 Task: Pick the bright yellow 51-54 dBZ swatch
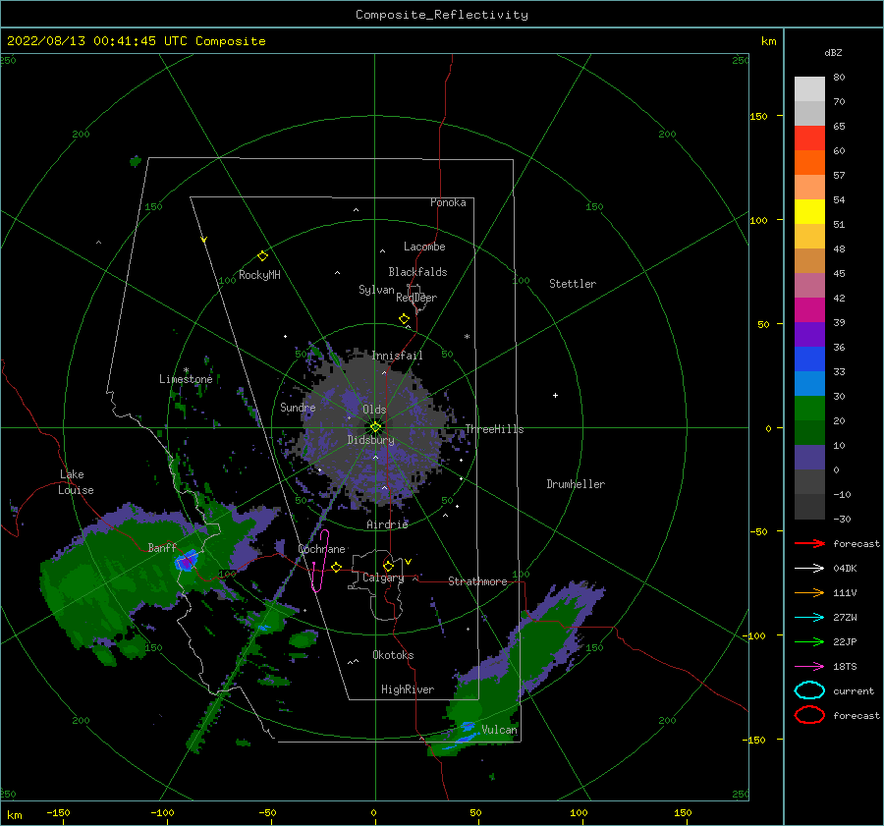click(809, 211)
